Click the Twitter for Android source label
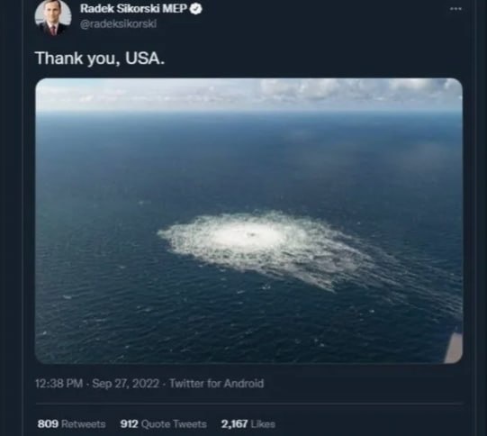 click(216, 384)
